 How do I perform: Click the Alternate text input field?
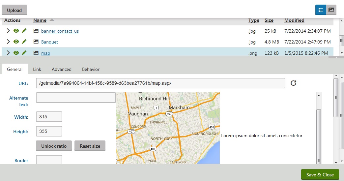pyautogui.click(x=76, y=98)
